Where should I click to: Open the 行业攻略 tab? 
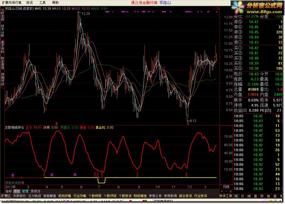(x=80, y=196)
